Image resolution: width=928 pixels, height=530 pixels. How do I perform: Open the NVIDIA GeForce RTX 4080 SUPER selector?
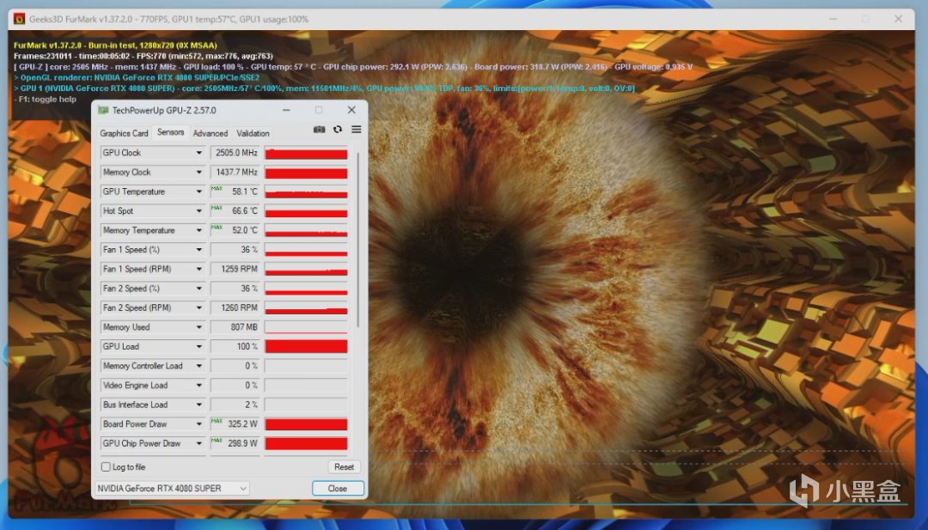(x=172, y=488)
